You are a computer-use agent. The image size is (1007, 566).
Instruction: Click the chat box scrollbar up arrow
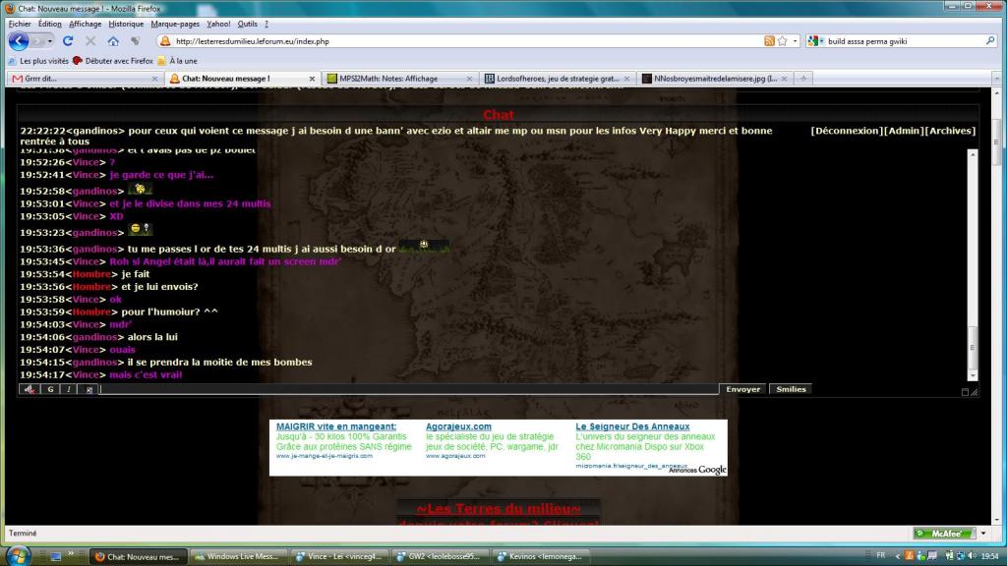click(x=973, y=154)
